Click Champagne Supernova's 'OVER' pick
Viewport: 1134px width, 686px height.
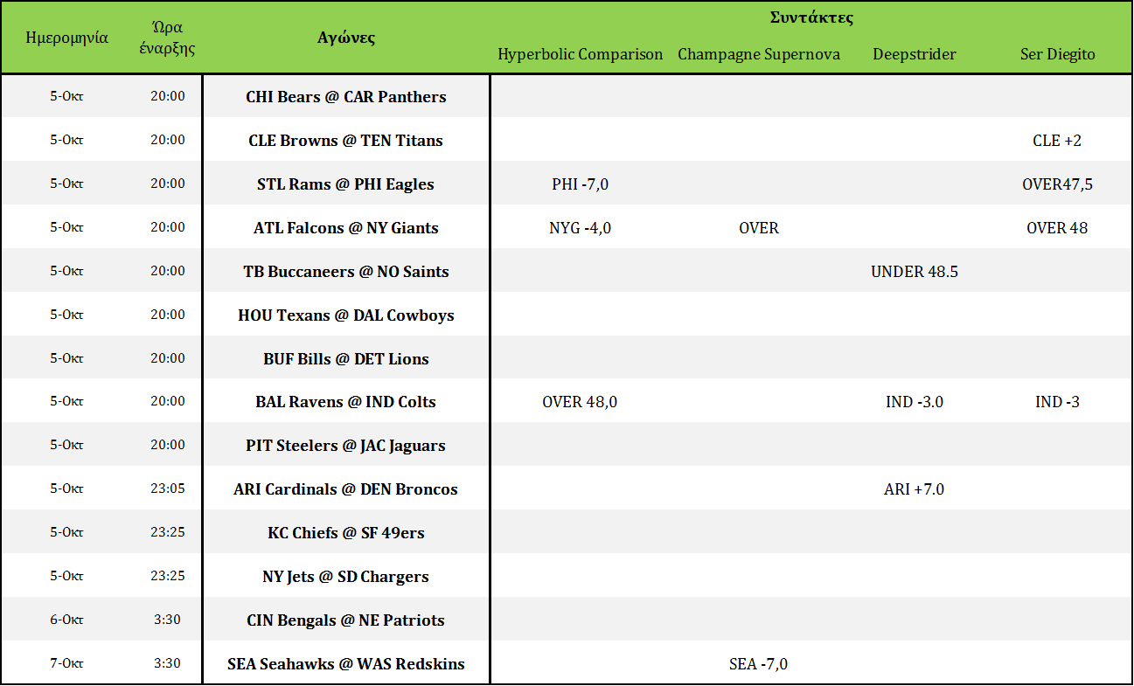pyautogui.click(x=759, y=228)
